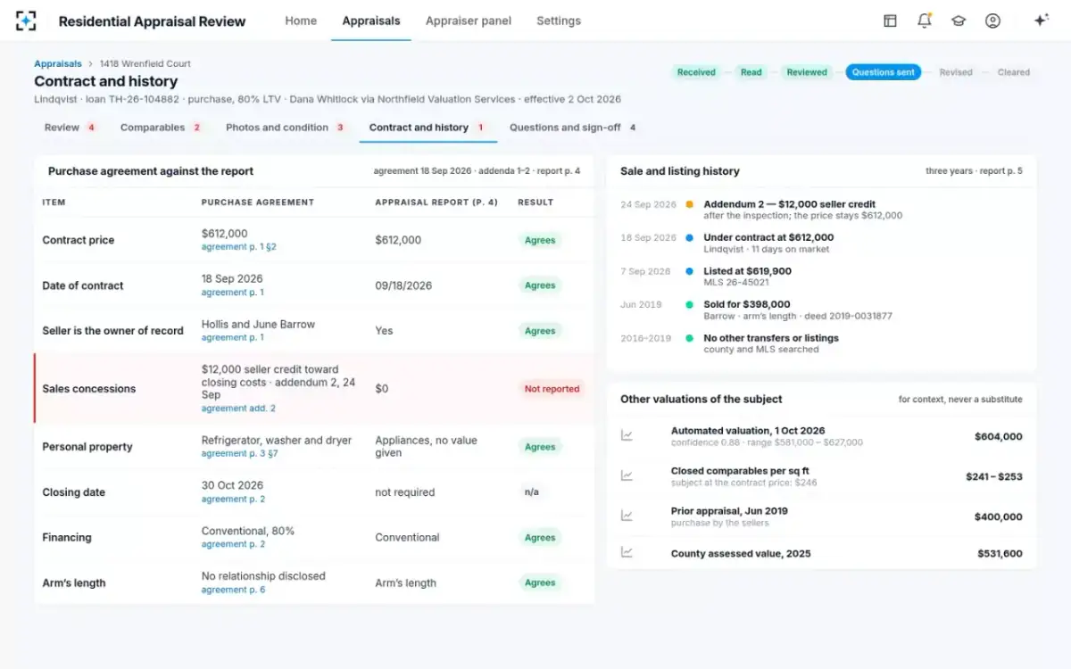Click the Listed at $619,900 history entry

(747, 271)
